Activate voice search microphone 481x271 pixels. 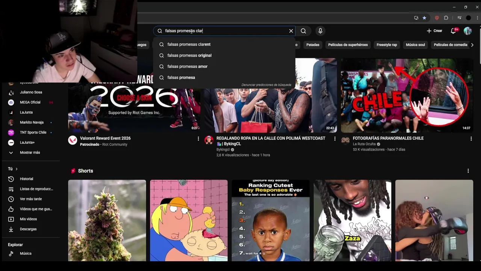320,31
